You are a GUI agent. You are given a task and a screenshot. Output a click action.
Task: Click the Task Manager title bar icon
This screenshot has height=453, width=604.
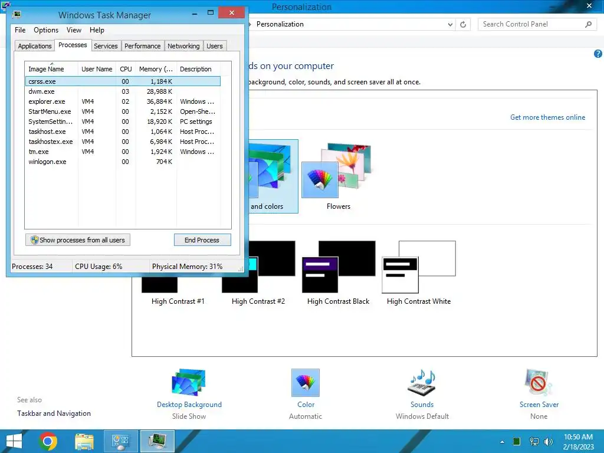(x=16, y=15)
